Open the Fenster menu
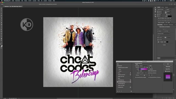The image size is (176, 99). 50,1
